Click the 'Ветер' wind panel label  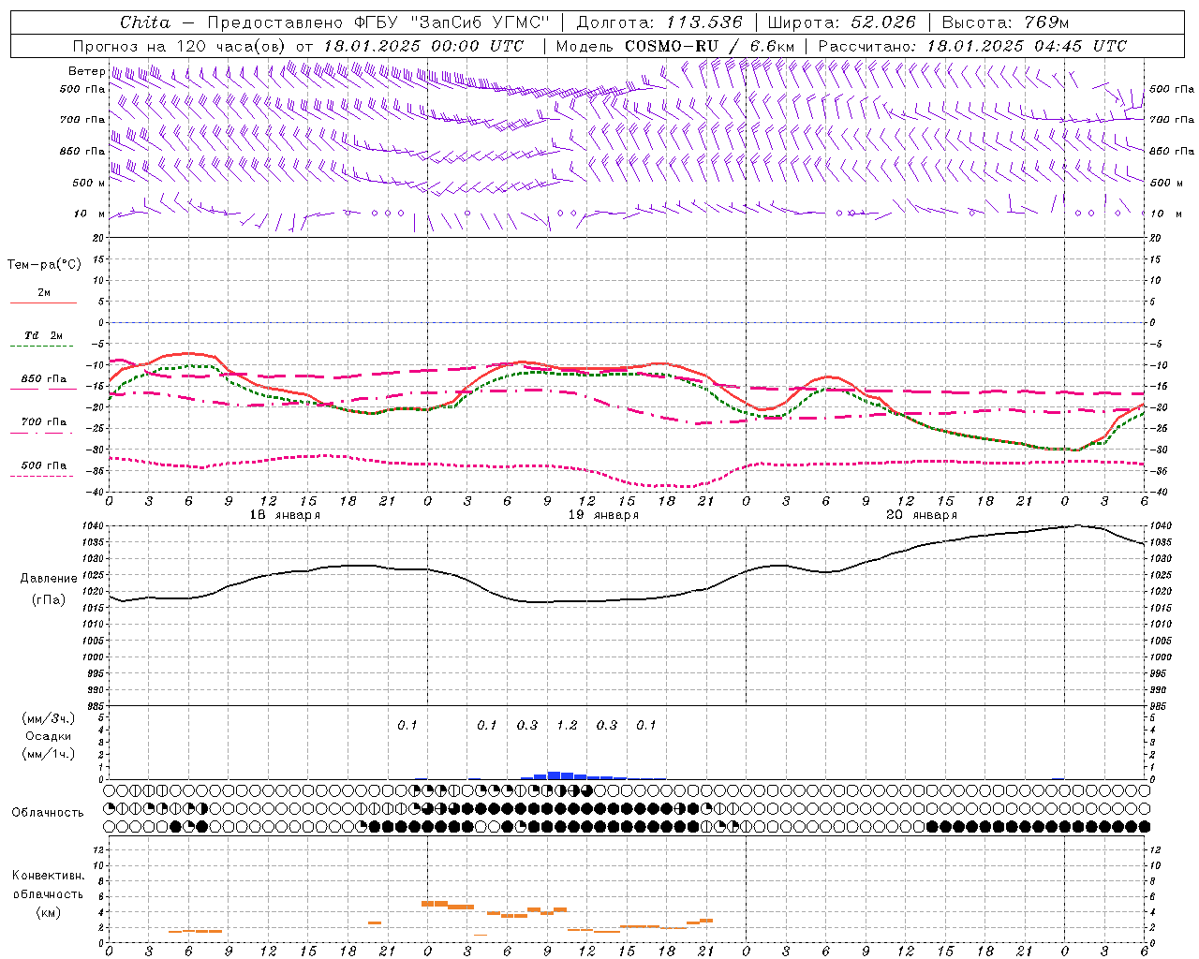(86, 71)
